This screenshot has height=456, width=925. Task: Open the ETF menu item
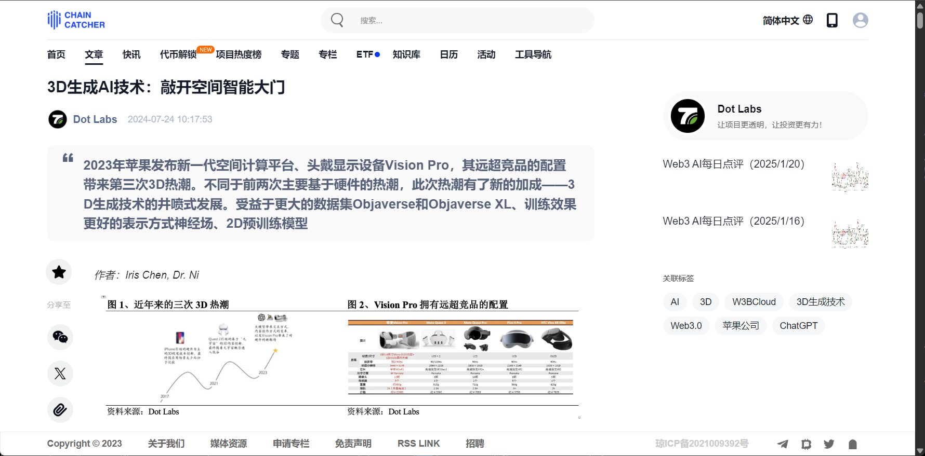365,54
